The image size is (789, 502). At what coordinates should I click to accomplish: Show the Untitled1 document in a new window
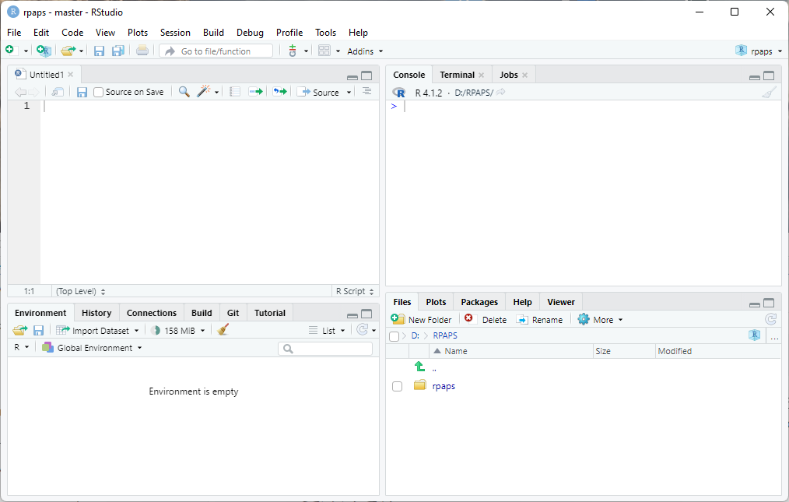pyautogui.click(x=58, y=92)
